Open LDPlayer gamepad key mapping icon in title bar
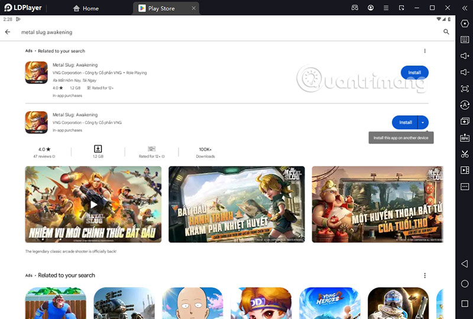Image resolution: width=473 pixels, height=319 pixels. [355, 8]
